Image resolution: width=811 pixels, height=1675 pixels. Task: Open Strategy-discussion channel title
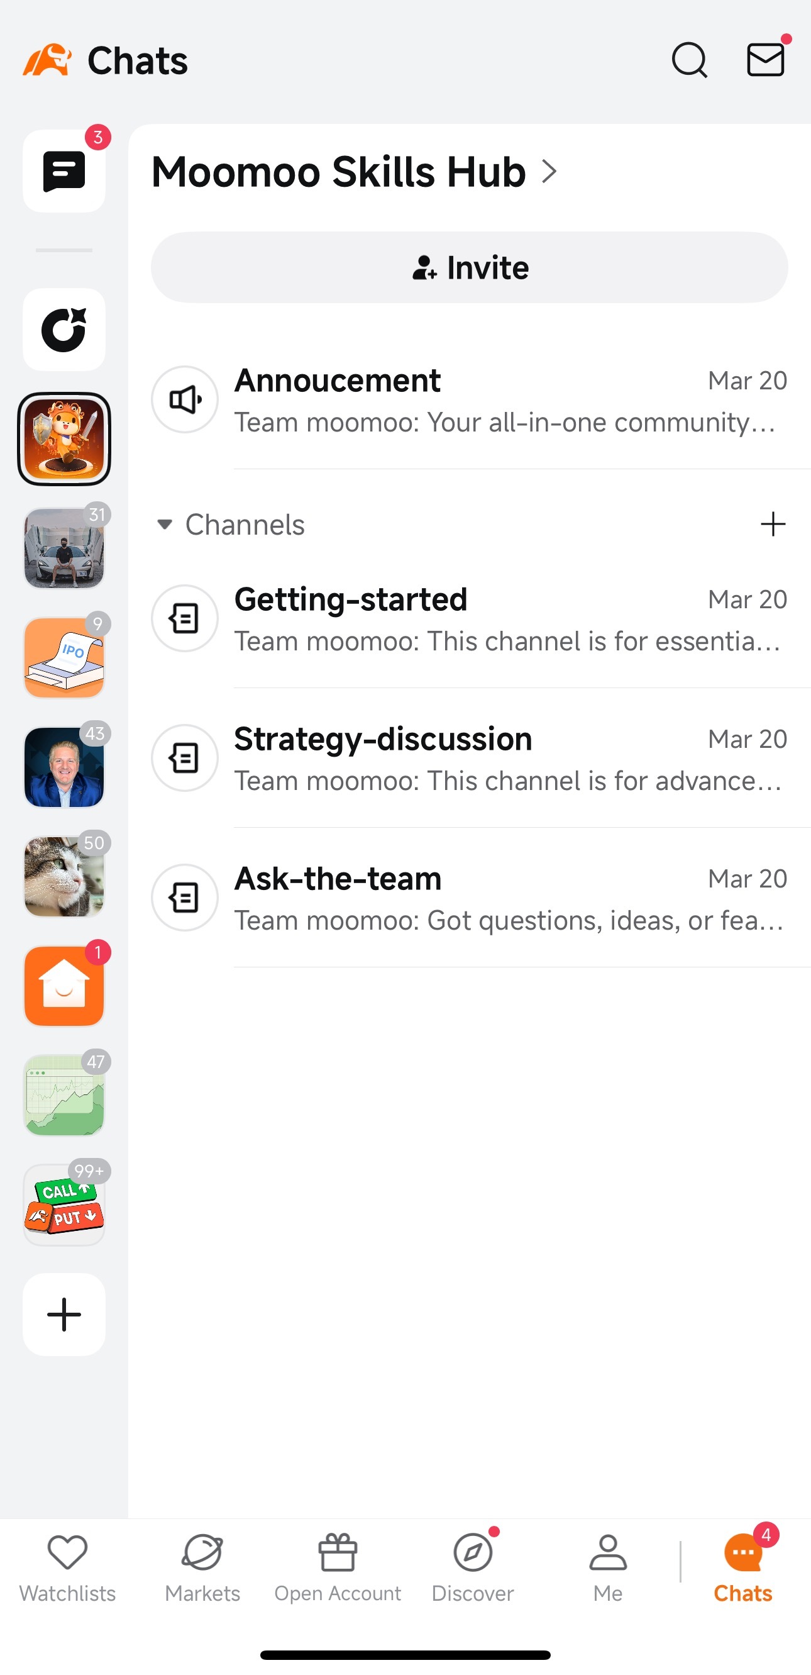(383, 739)
